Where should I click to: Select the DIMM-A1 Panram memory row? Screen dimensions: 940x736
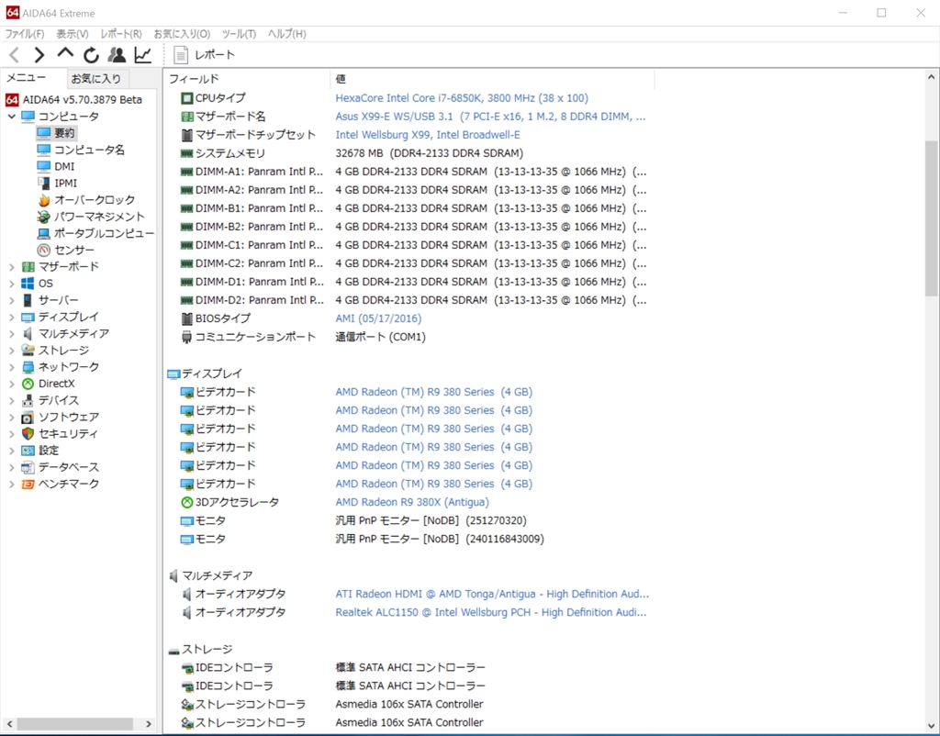(x=412, y=172)
